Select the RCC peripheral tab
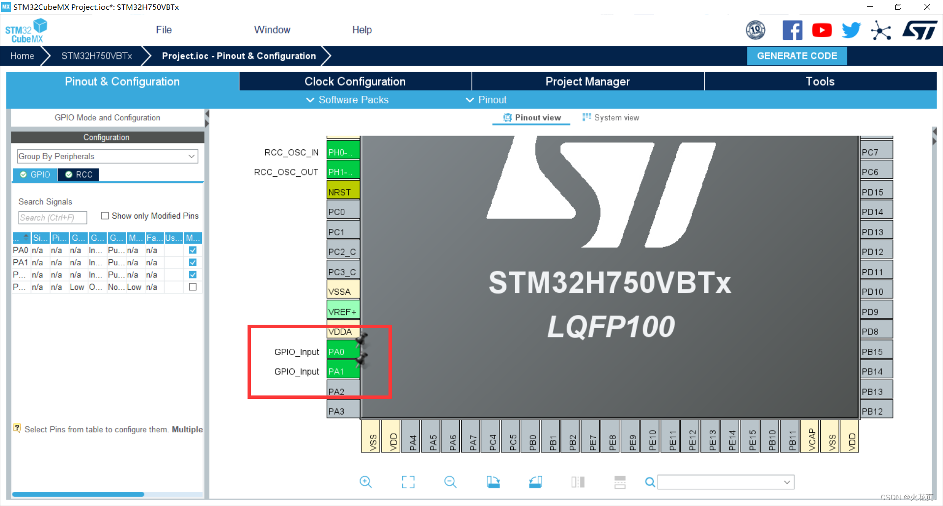Image resolution: width=943 pixels, height=506 pixels. point(79,174)
